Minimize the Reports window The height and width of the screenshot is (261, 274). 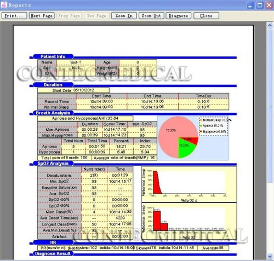point(250,5)
